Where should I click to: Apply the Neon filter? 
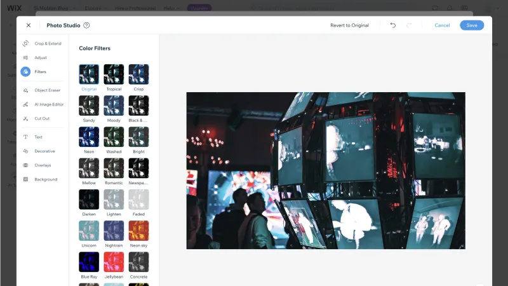tap(89, 137)
